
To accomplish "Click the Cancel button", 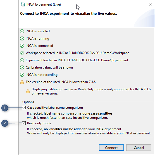I will (x=139, y=147).
